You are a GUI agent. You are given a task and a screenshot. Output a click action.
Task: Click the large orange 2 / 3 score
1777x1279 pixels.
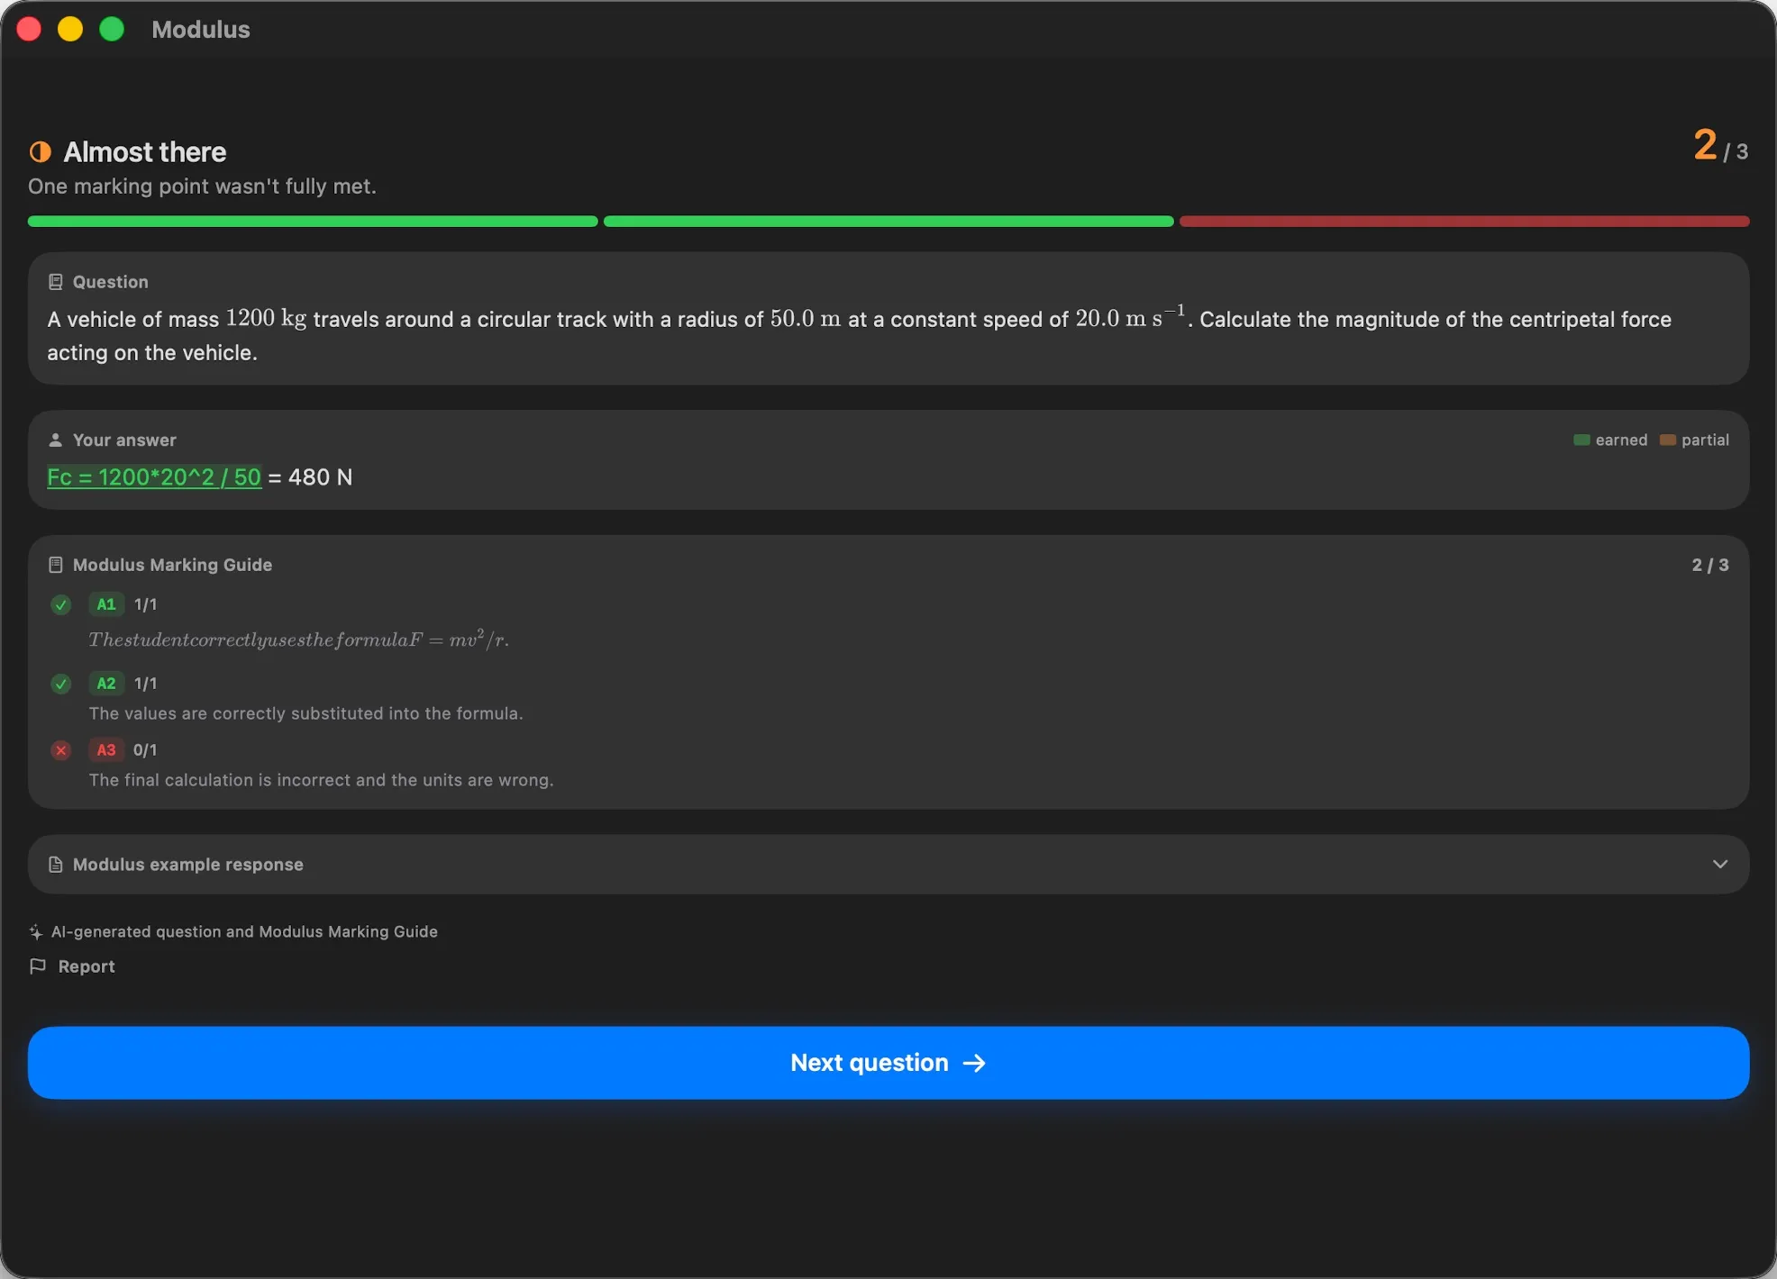tap(1721, 146)
